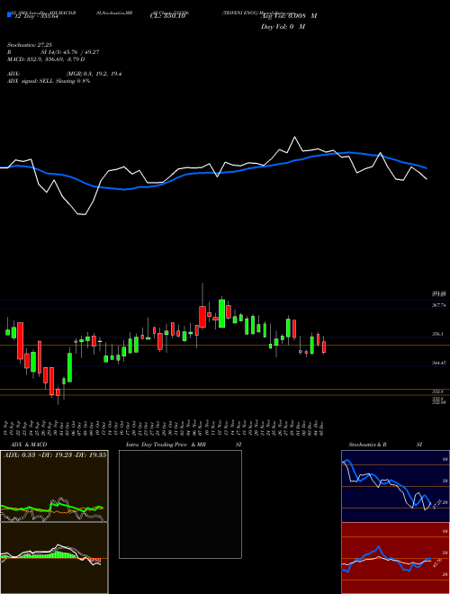Click the MACD histogram chart with green bars

(54, 558)
